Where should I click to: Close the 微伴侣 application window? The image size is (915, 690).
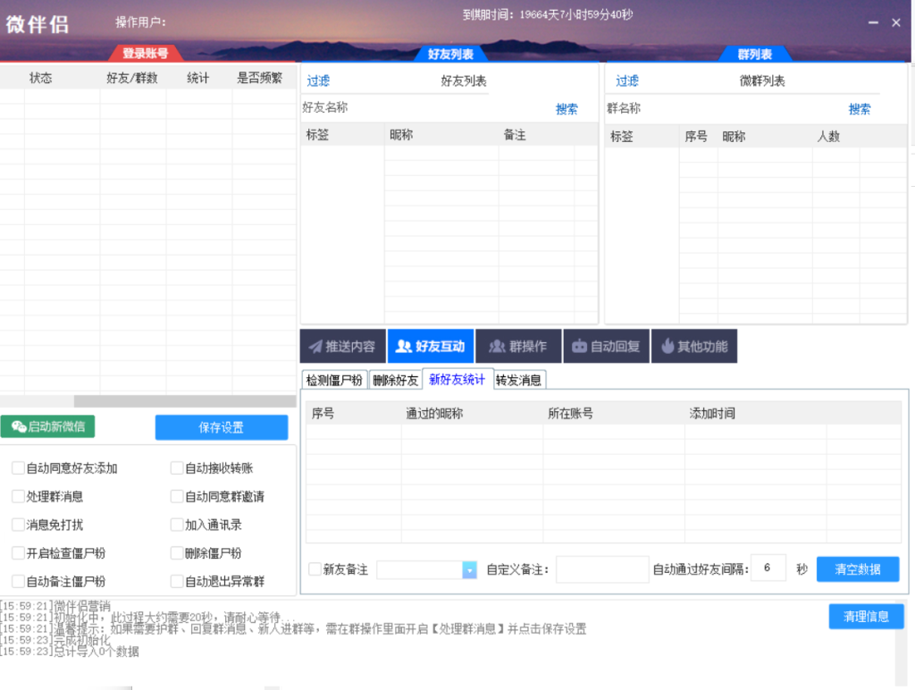coord(896,23)
